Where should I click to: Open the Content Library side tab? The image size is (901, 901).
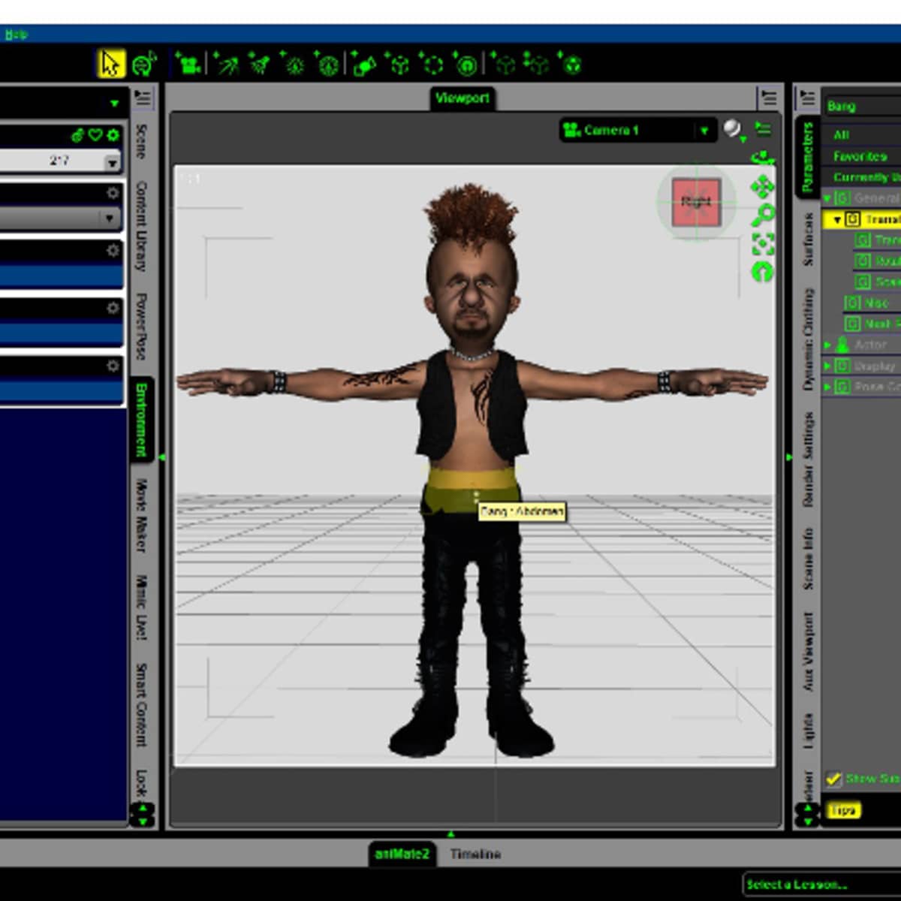(141, 225)
